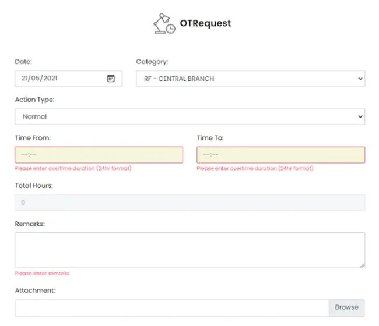Click the 'Time To:' label
This screenshot has width=379, height=326.
pyautogui.click(x=210, y=138)
